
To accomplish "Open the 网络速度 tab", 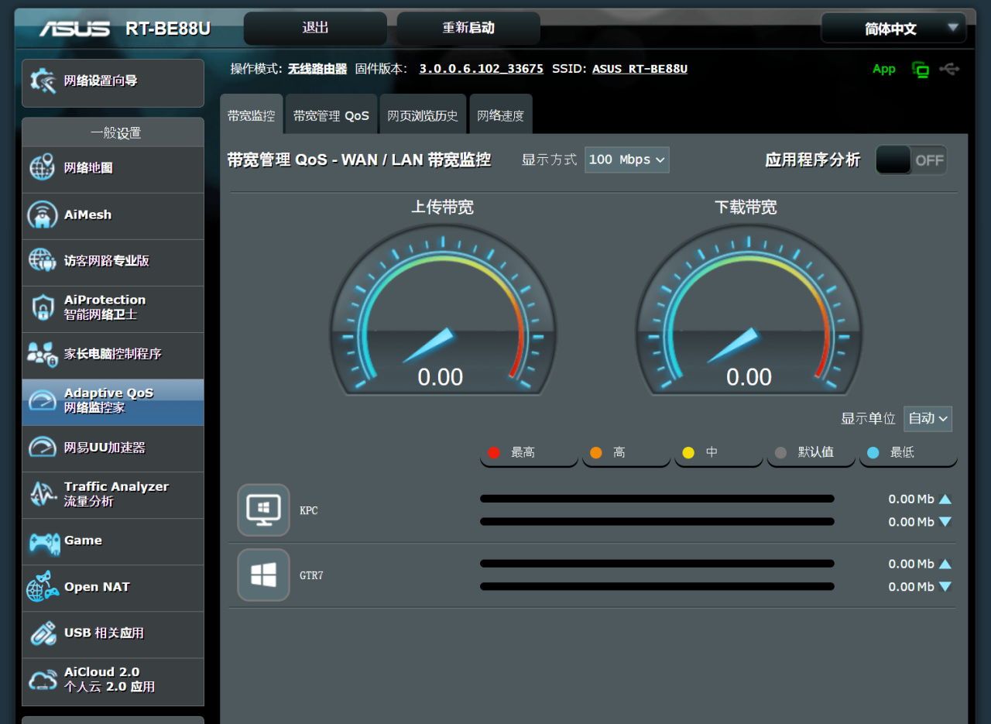I will tap(501, 115).
